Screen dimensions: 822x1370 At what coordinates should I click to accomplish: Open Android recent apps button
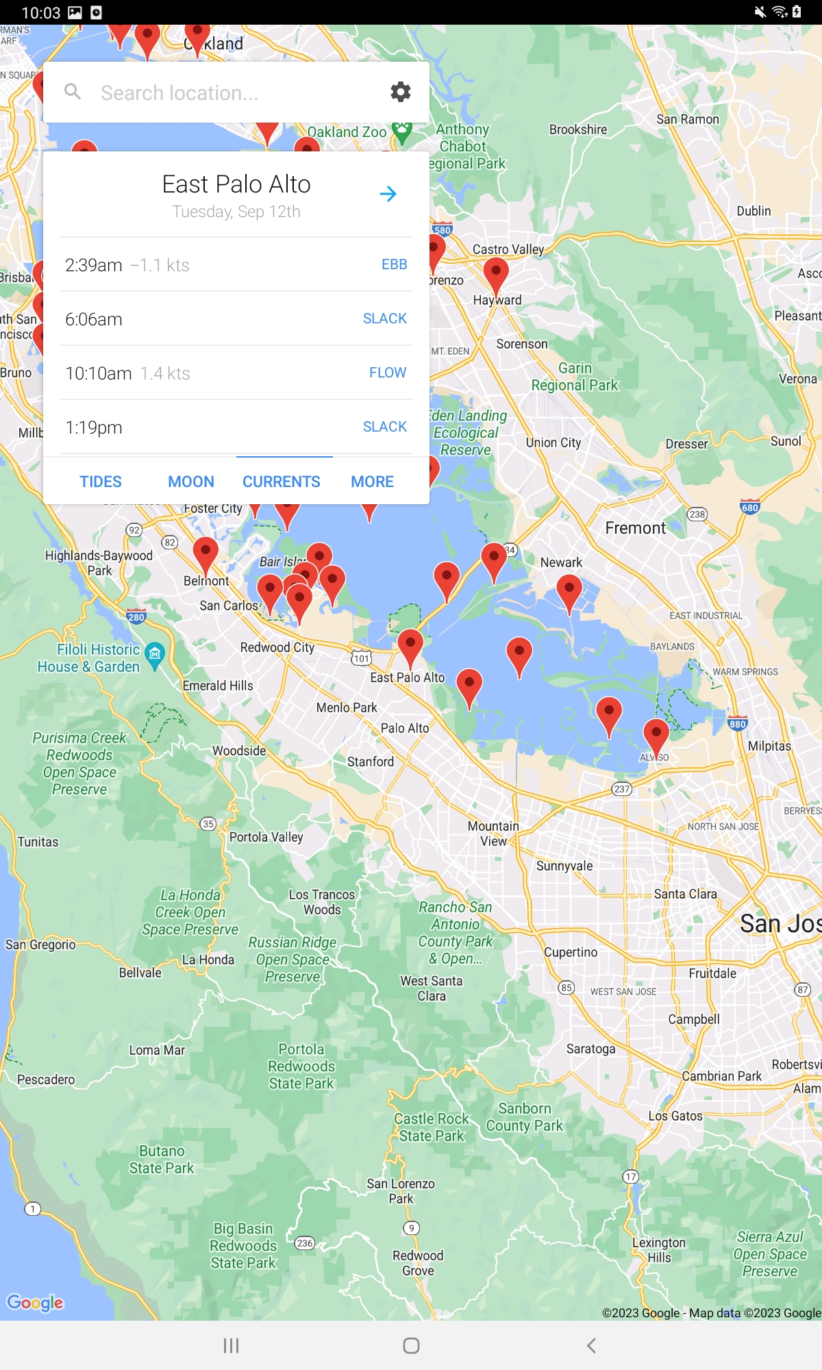[x=232, y=1345]
